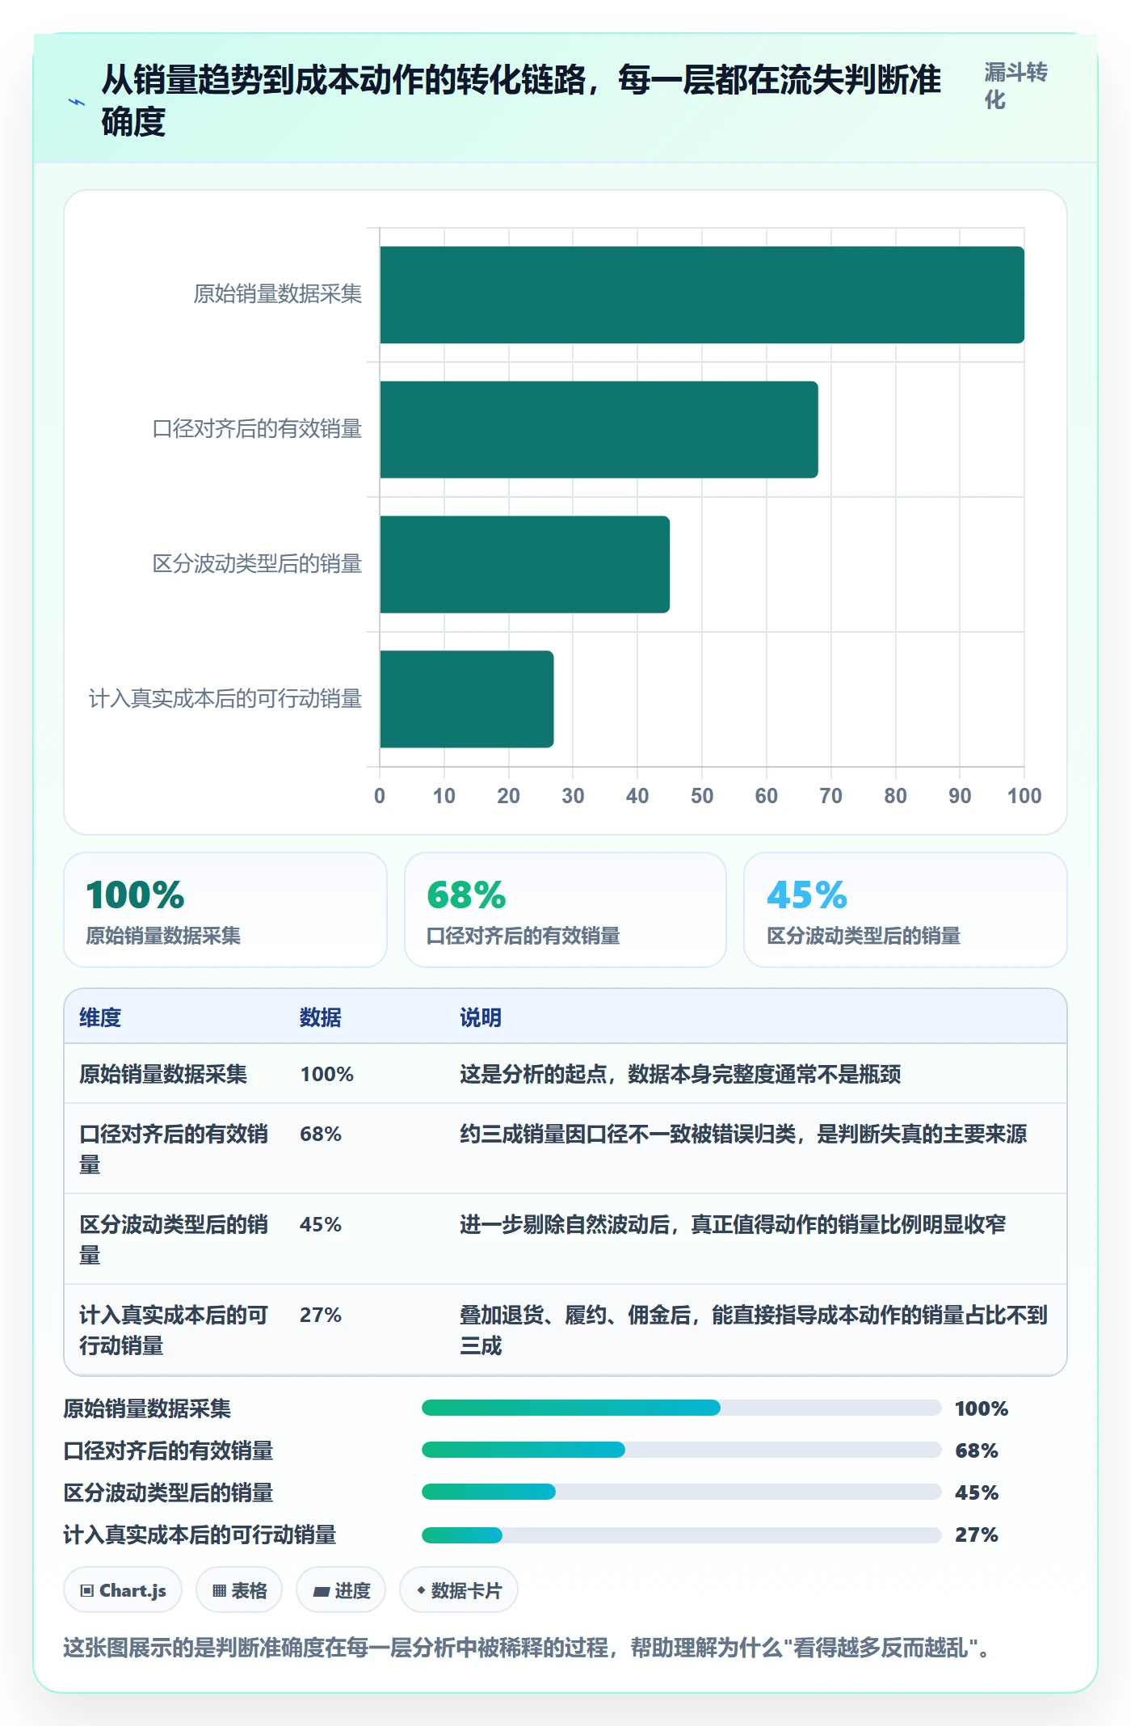Click the 计入真实成本后的可行动销量 chart bar
The width and height of the screenshot is (1131, 1726).
466,699
